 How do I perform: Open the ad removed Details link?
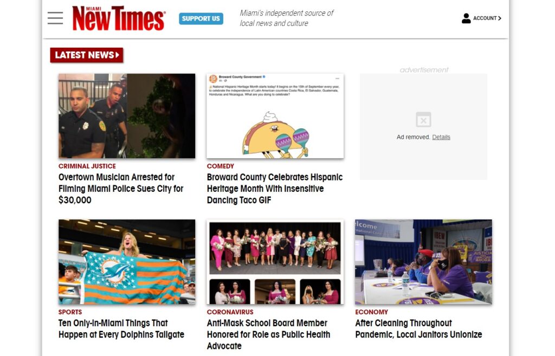coord(441,137)
